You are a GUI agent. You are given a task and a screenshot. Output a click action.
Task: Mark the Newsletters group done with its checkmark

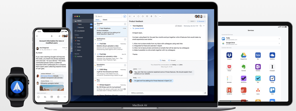(x=125, y=65)
